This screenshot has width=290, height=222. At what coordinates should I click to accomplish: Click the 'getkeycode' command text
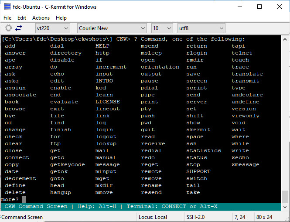pyautogui.click(x=68, y=165)
